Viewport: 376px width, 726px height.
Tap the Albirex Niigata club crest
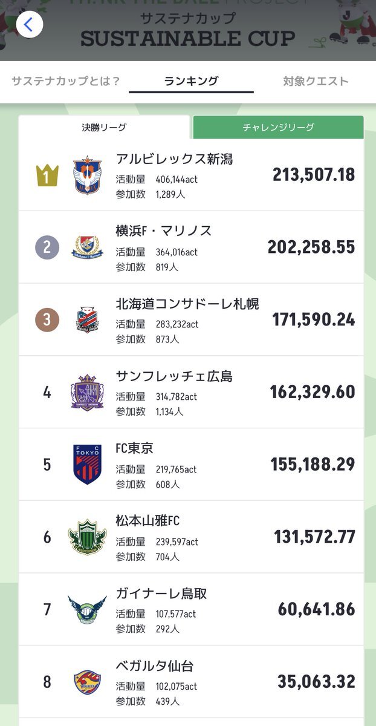[x=88, y=175]
